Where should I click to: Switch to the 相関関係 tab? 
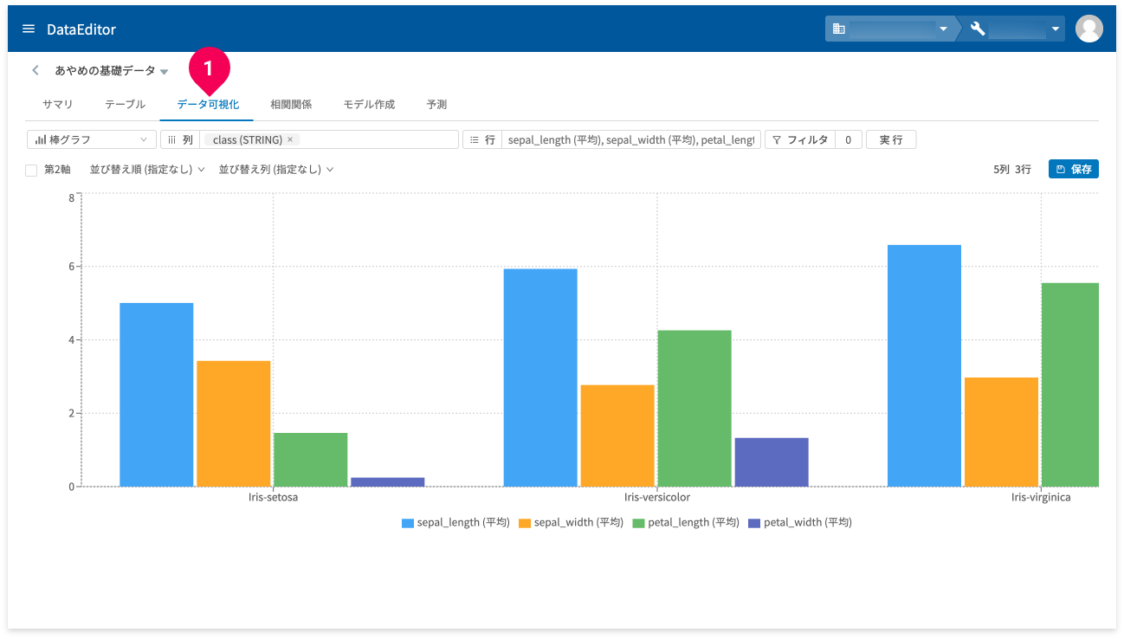pos(291,104)
